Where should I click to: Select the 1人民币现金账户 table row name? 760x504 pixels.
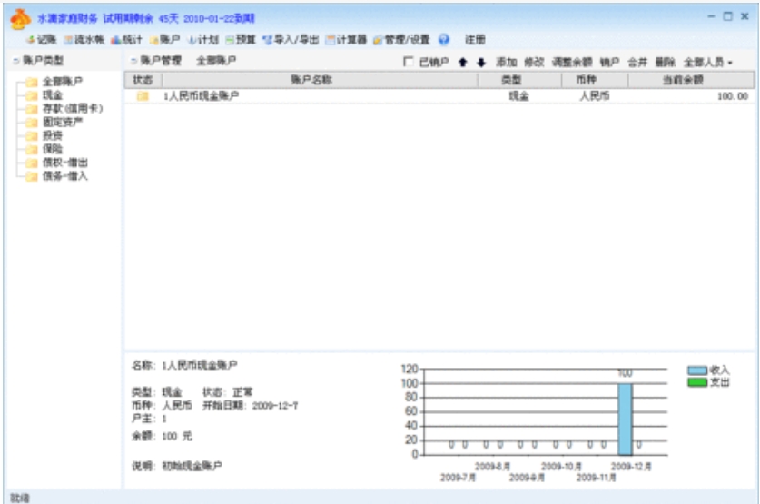[x=201, y=96]
